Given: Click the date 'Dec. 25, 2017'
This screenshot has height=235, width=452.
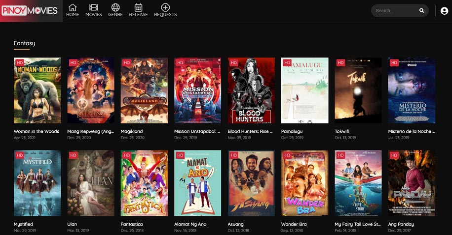Looking at the screenshot, I should (x=400, y=231).
